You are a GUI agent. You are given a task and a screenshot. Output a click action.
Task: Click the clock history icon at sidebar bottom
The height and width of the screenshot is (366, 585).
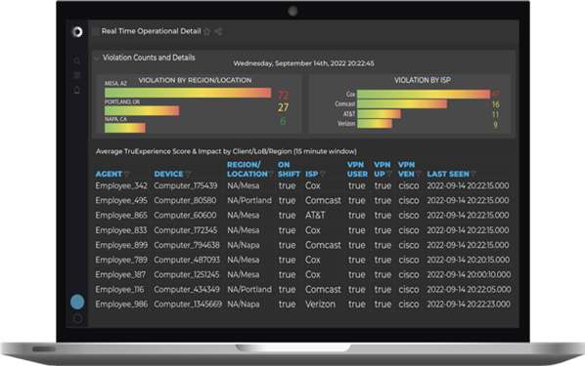click(x=77, y=319)
